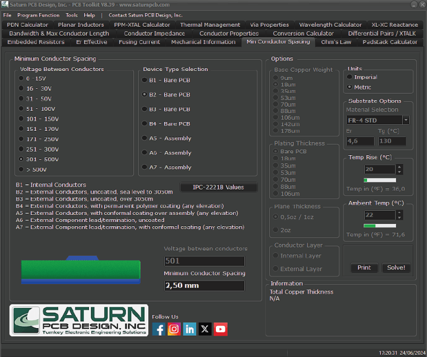Decrease Temp Rise with down arrow
Screen dimensions: 427x357
coord(400,172)
